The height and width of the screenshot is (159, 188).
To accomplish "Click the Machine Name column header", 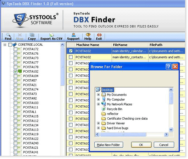I will [93, 45].
